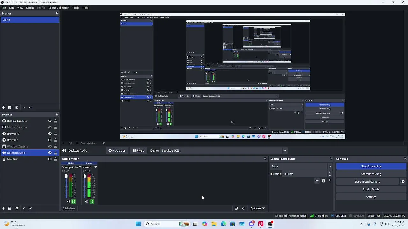Zoom out preview with minus icon

click(63, 143)
